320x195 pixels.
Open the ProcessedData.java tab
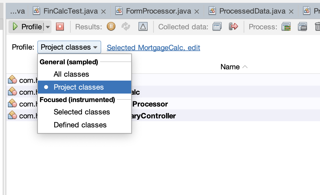(x=252, y=11)
